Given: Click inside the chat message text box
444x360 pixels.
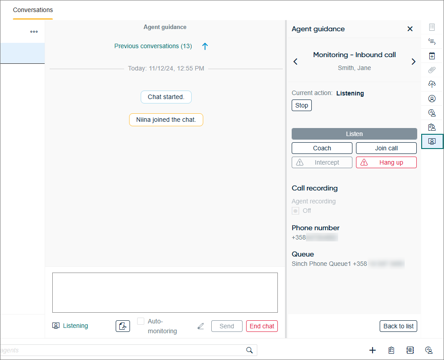Looking at the screenshot, I should 165,293.
